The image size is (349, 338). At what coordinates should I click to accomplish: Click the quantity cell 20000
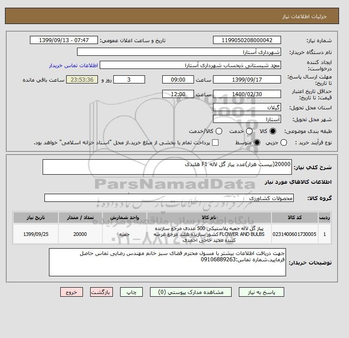tap(80, 234)
